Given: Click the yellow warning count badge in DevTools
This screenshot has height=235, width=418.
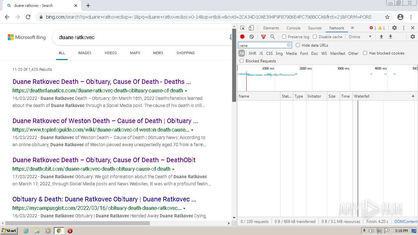Looking at the screenshot, I should 382,28.
